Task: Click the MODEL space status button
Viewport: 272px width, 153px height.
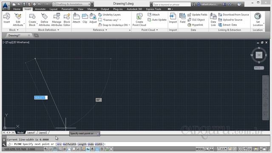Action: pos(200,149)
